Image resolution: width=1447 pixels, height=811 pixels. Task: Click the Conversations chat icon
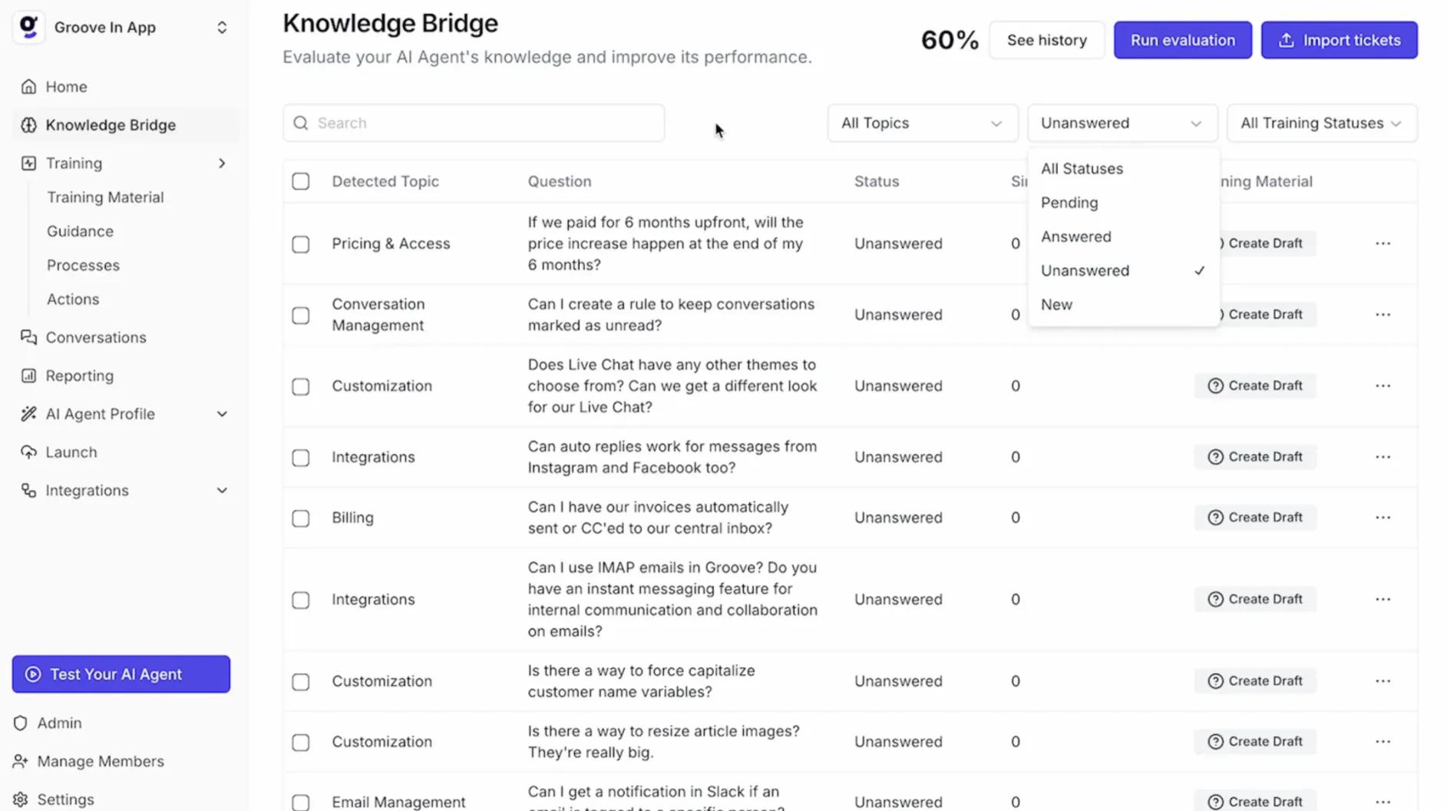click(x=28, y=337)
